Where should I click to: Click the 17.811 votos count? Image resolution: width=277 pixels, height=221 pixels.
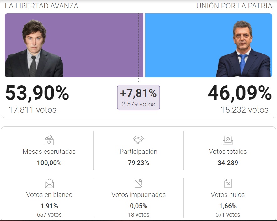[33, 110]
